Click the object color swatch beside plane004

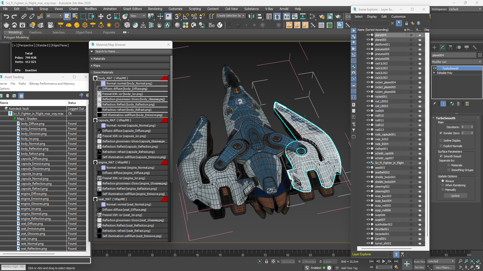(x=480, y=55)
